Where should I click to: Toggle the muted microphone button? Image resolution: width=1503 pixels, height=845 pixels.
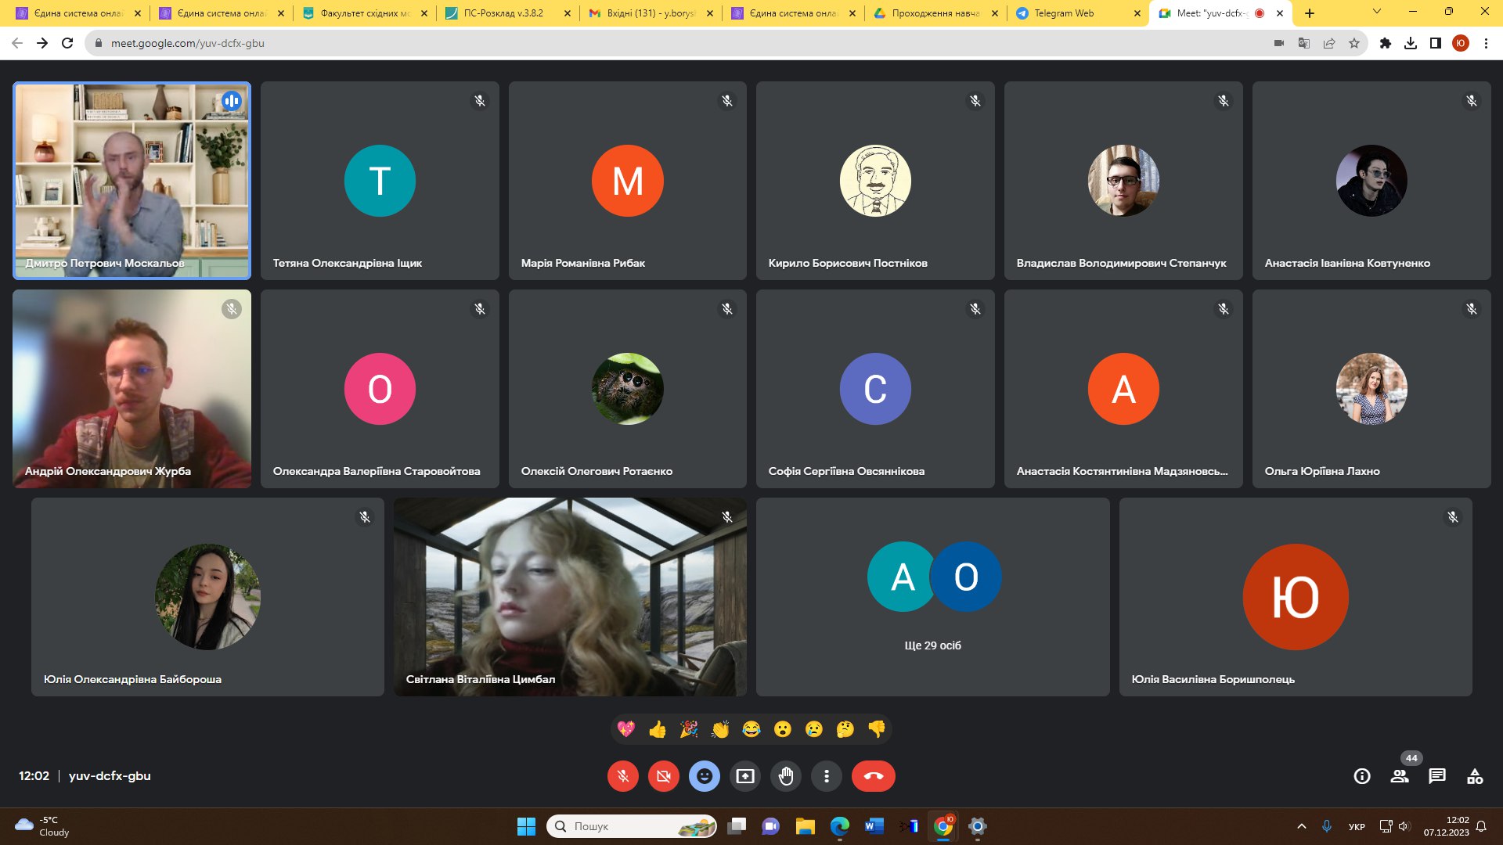pos(623,776)
